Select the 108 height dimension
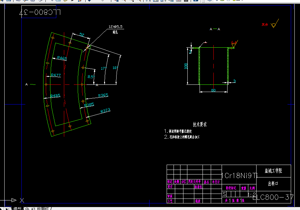 (x=186, y=66)
